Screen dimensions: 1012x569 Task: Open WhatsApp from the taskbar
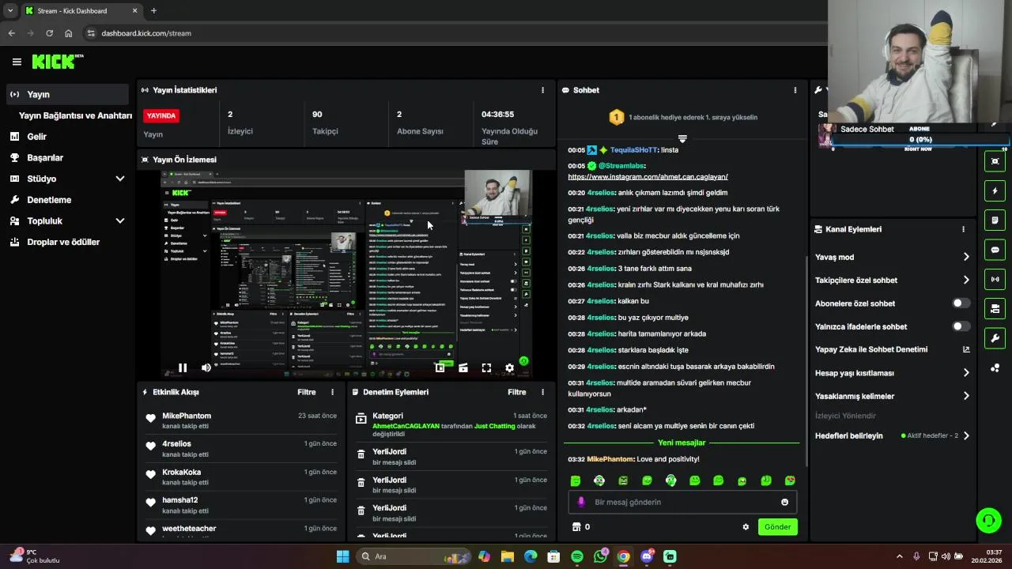point(600,556)
